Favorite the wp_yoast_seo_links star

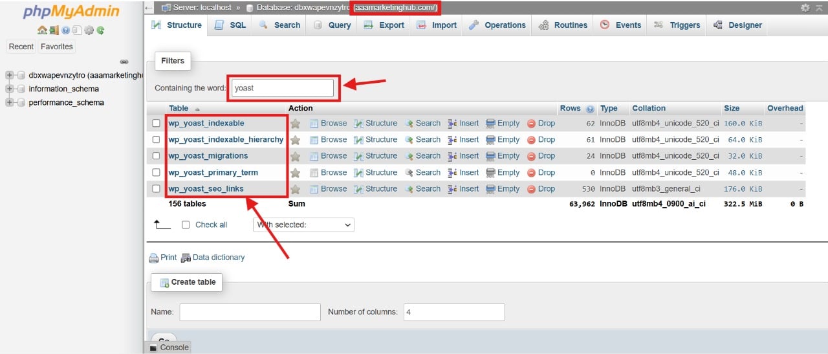tap(296, 189)
